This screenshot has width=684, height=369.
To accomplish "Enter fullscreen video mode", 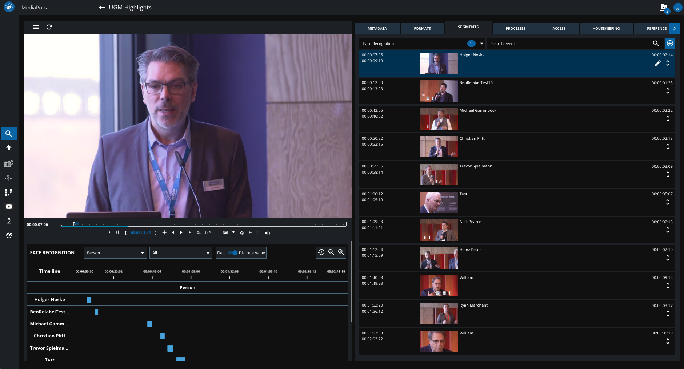I will (259, 232).
